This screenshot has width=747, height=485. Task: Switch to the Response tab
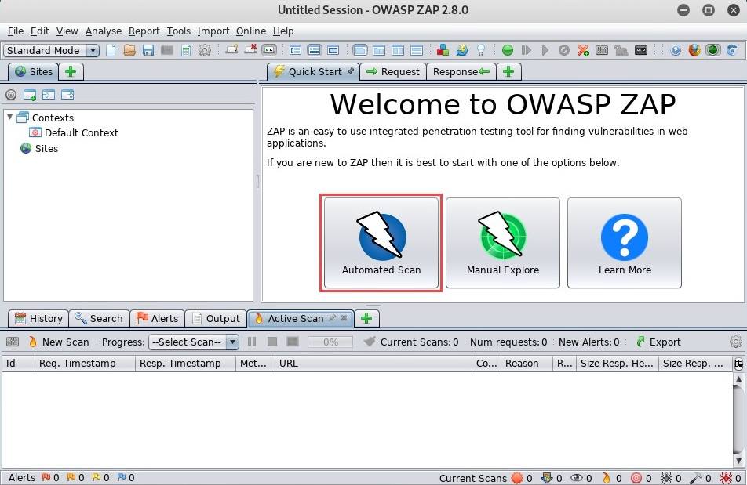pos(461,72)
